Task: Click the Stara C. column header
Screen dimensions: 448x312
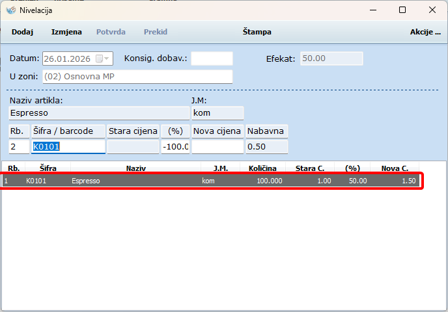Action: (309, 168)
